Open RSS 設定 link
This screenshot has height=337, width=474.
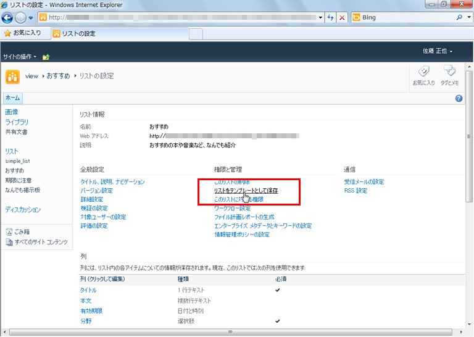pyautogui.click(x=355, y=191)
